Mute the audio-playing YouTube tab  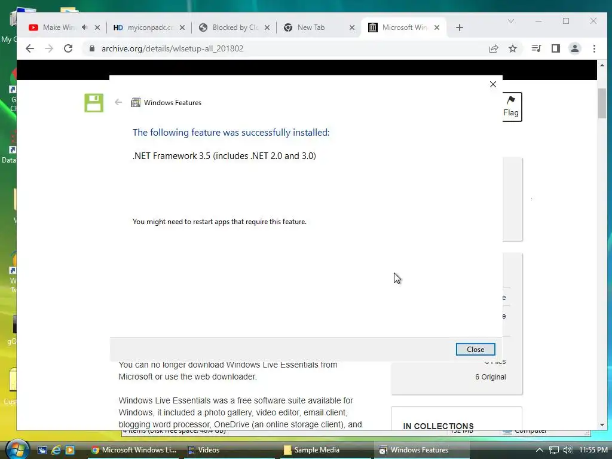[85, 27]
